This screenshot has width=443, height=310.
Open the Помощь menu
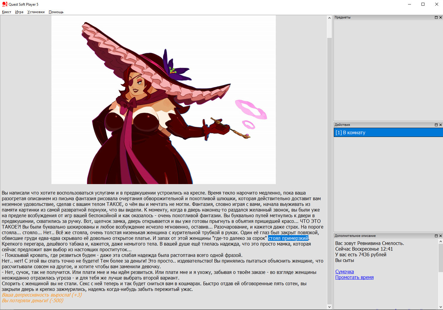pos(56,12)
